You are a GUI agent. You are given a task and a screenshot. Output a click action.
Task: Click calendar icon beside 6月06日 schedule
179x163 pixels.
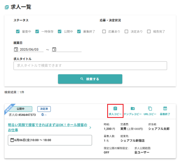pos(12,140)
